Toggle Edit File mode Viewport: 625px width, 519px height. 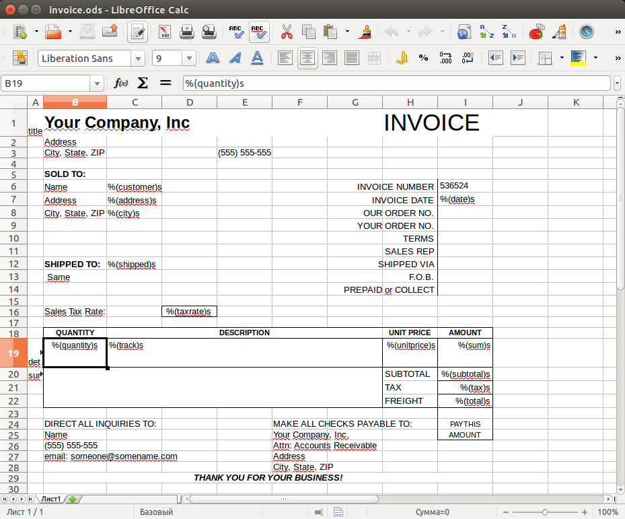(137, 32)
